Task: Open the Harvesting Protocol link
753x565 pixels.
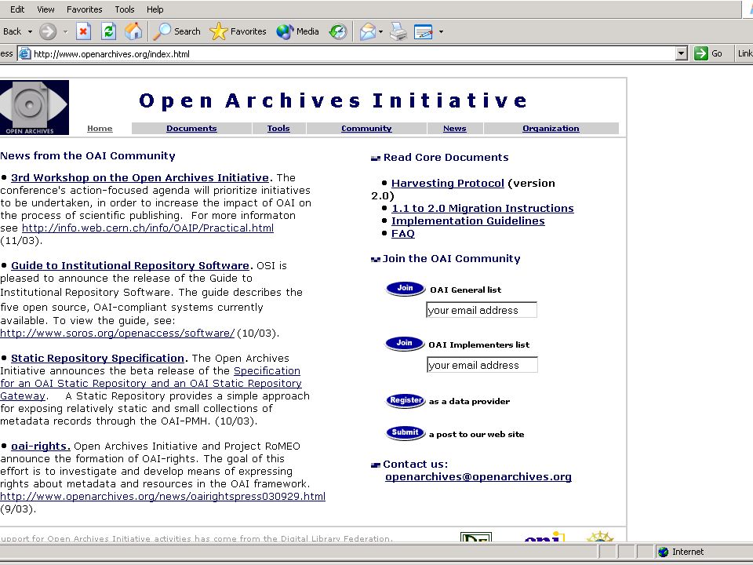Action: coord(448,183)
